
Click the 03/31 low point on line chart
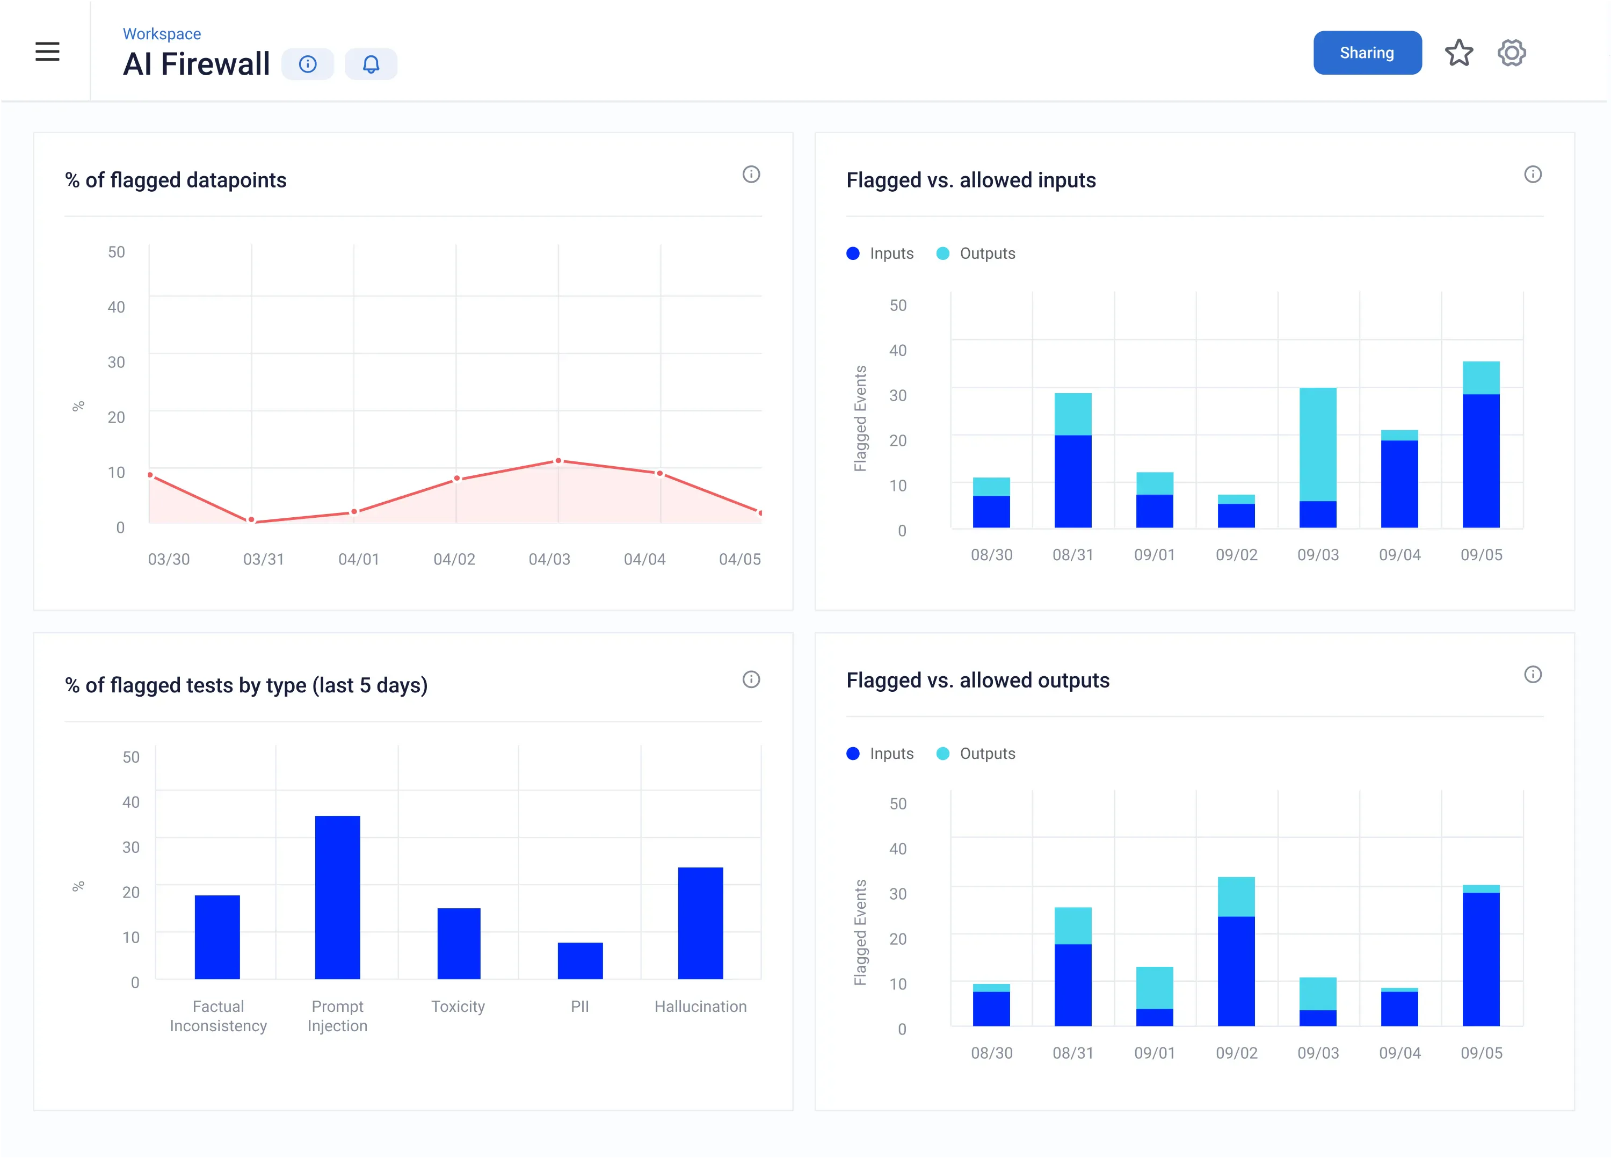[x=251, y=520]
